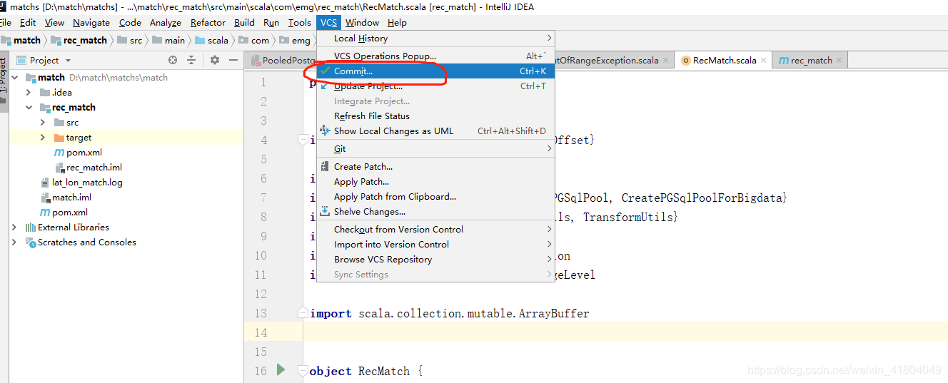Click the rec_match.iml file icon

(x=59, y=168)
